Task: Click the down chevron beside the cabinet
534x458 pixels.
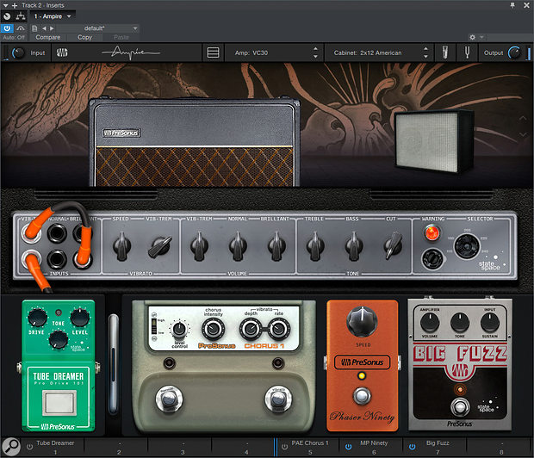Action: pyautogui.click(x=523, y=135)
